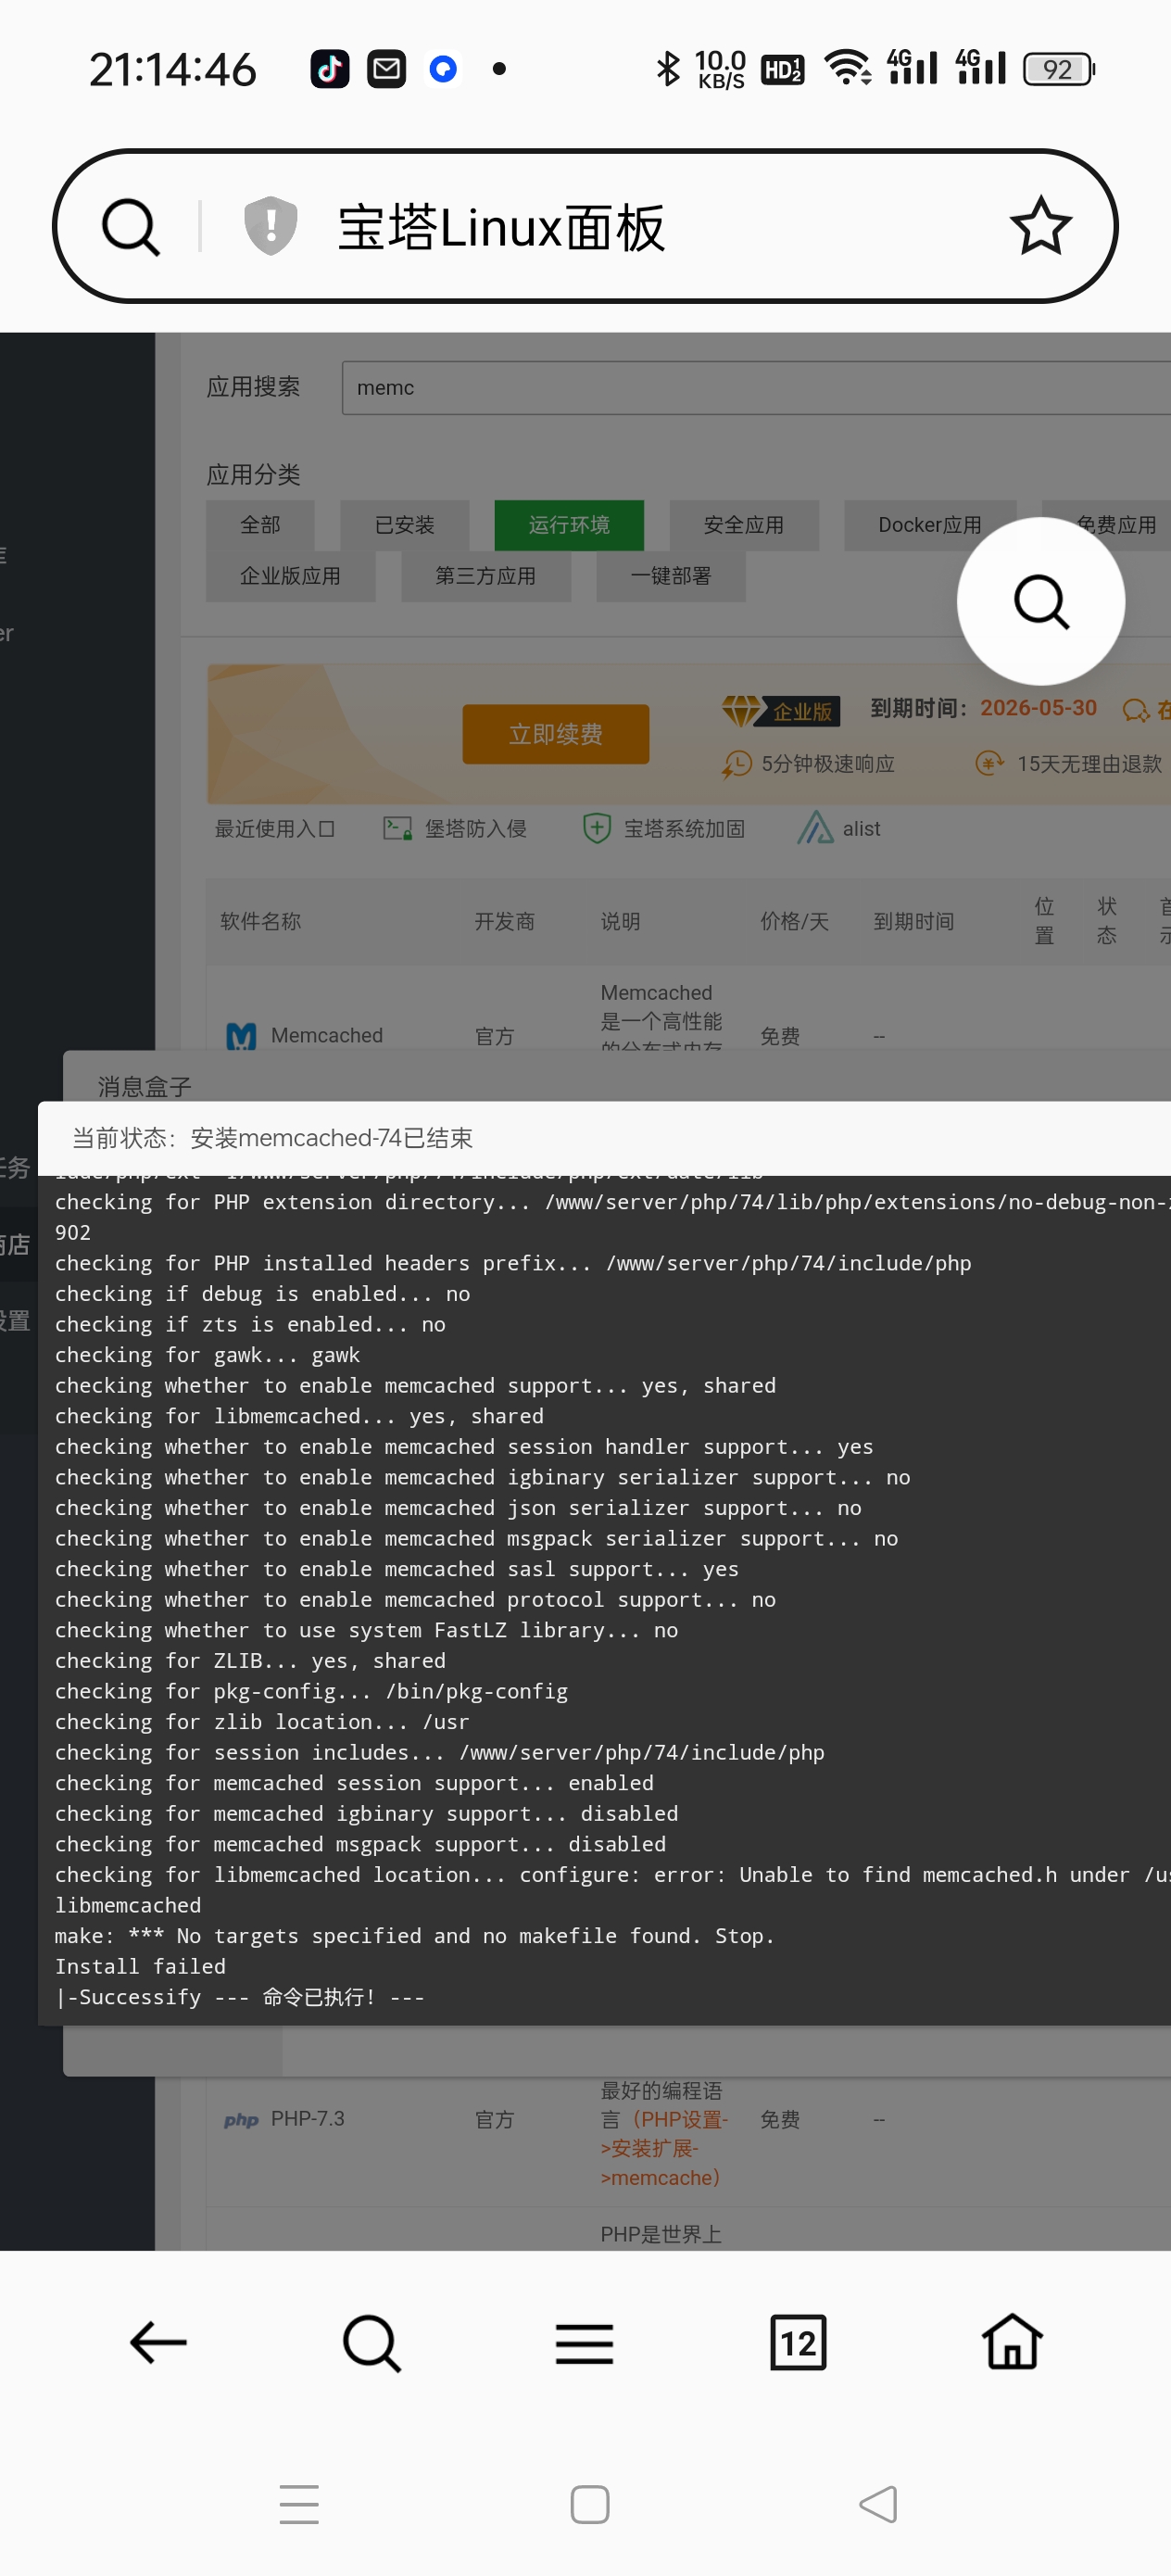Click the red PHP设置 memcache description

(x=664, y=2148)
